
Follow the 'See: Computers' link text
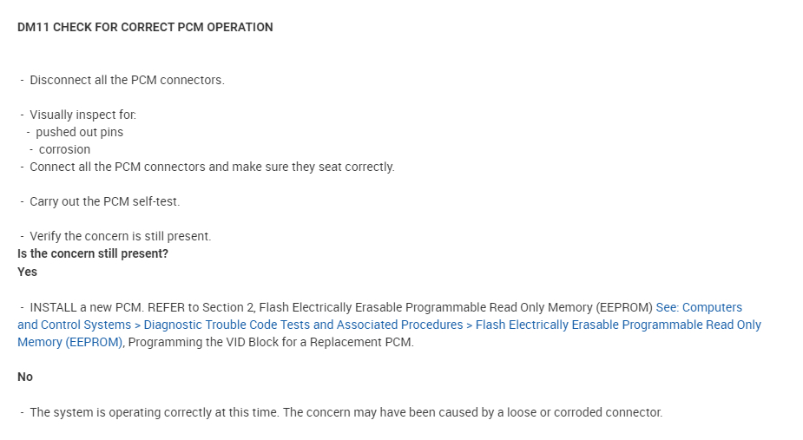click(x=699, y=307)
